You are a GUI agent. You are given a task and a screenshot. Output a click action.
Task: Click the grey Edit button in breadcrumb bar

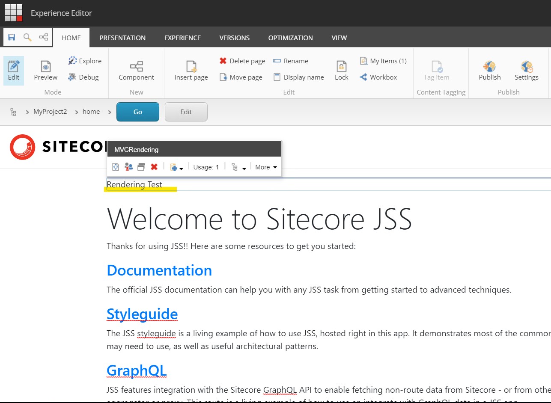coord(186,112)
